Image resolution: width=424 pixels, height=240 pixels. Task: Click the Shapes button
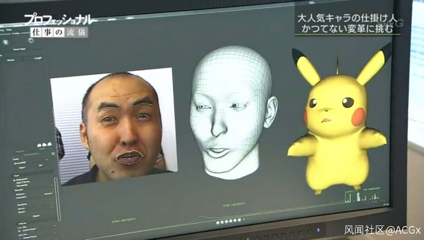tap(36, 216)
